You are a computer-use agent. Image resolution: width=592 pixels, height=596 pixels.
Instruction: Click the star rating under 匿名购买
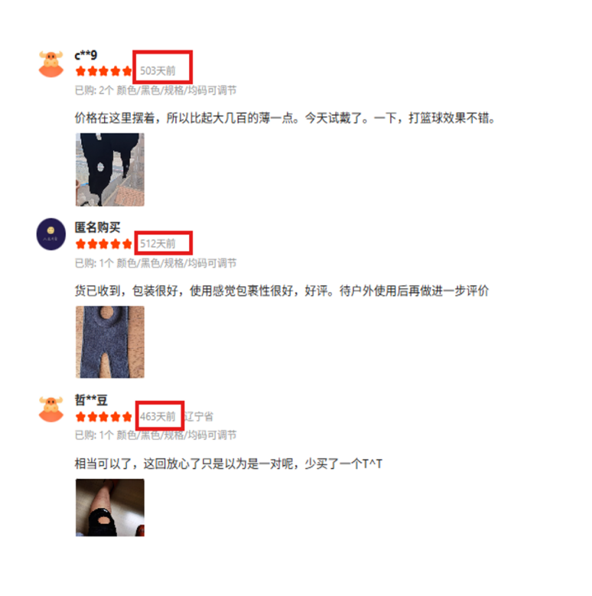point(103,244)
